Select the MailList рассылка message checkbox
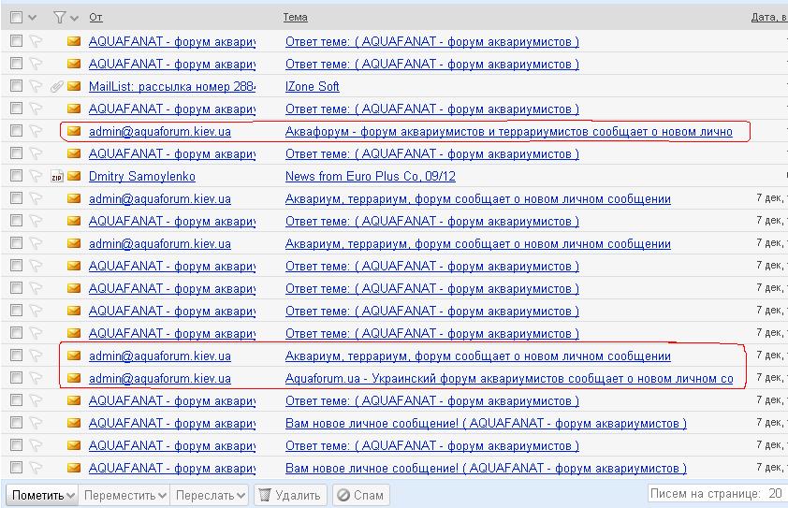This screenshot has width=788, height=508. (16, 86)
